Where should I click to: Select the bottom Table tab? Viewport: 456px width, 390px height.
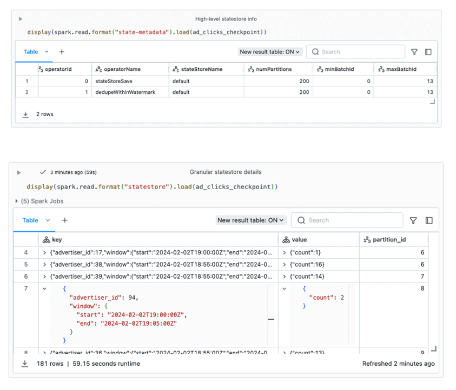30,220
